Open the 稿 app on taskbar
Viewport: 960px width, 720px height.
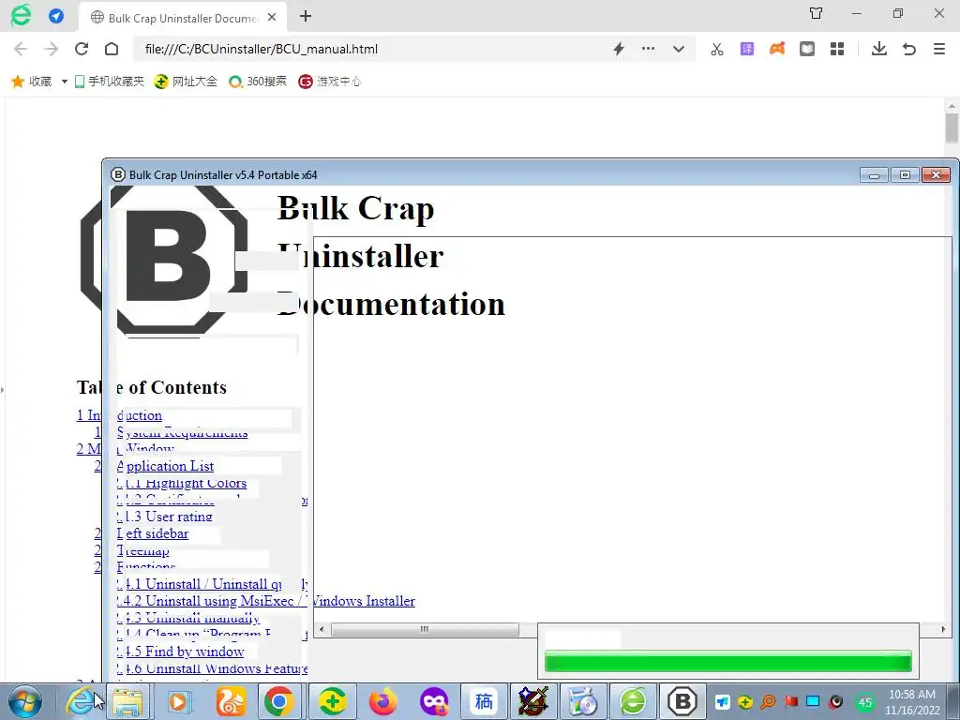485,701
